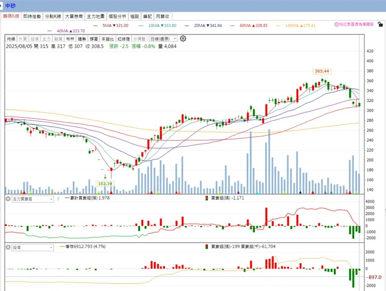This screenshot has width=386, height=291.
Task: Click the 20MA 341.94 legend label
Action: 208,26
